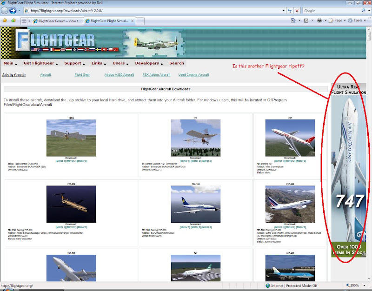Screen dimensions: 372x291
Task: Click the Flight Gear ad link
Action: point(82,75)
